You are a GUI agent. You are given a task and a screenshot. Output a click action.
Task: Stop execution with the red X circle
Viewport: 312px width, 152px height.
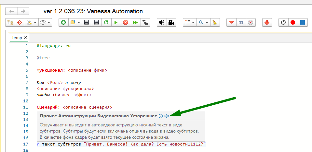tap(125, 22)
